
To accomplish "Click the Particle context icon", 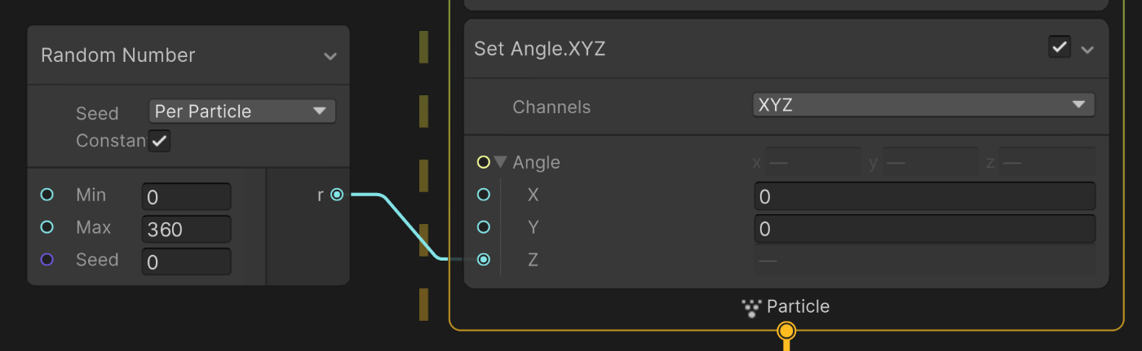I will 750,308.
